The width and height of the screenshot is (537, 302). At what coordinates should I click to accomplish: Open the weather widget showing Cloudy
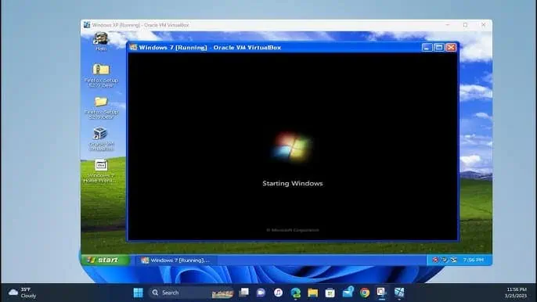(x=22, y=293)
